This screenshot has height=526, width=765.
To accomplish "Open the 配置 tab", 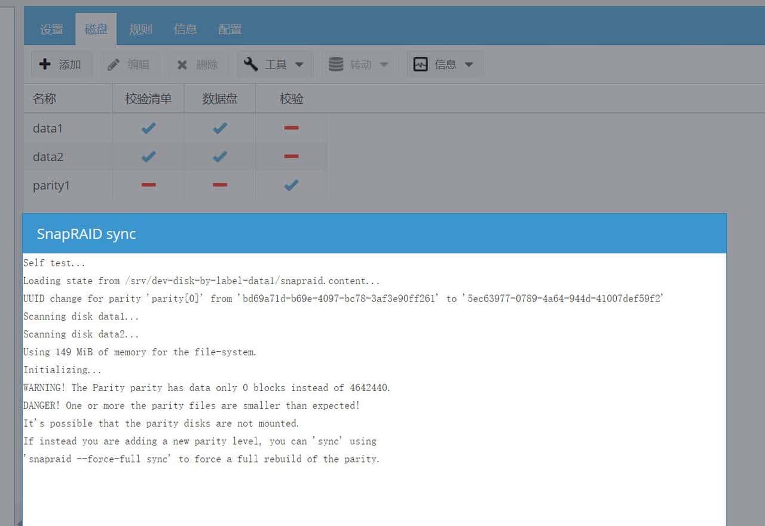I will (229, 29).
